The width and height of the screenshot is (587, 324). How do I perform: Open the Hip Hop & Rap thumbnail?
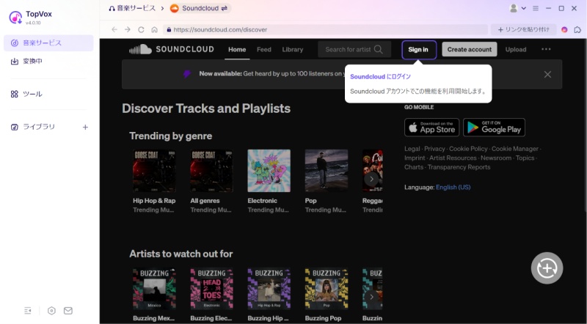coord(154,171)
